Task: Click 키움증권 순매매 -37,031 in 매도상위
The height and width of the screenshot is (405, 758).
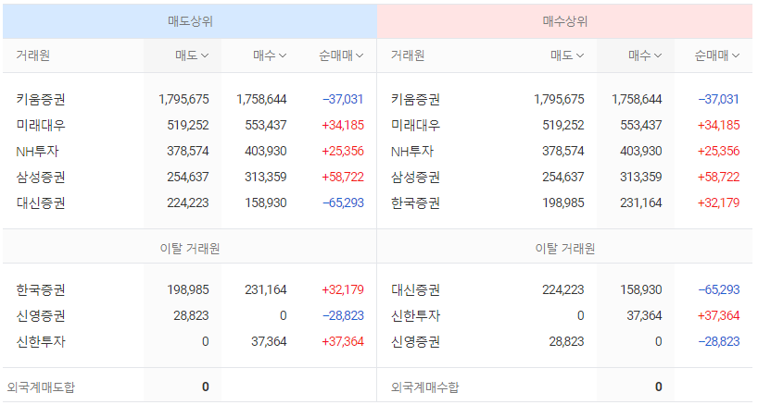Action: (x=343, y=99)
